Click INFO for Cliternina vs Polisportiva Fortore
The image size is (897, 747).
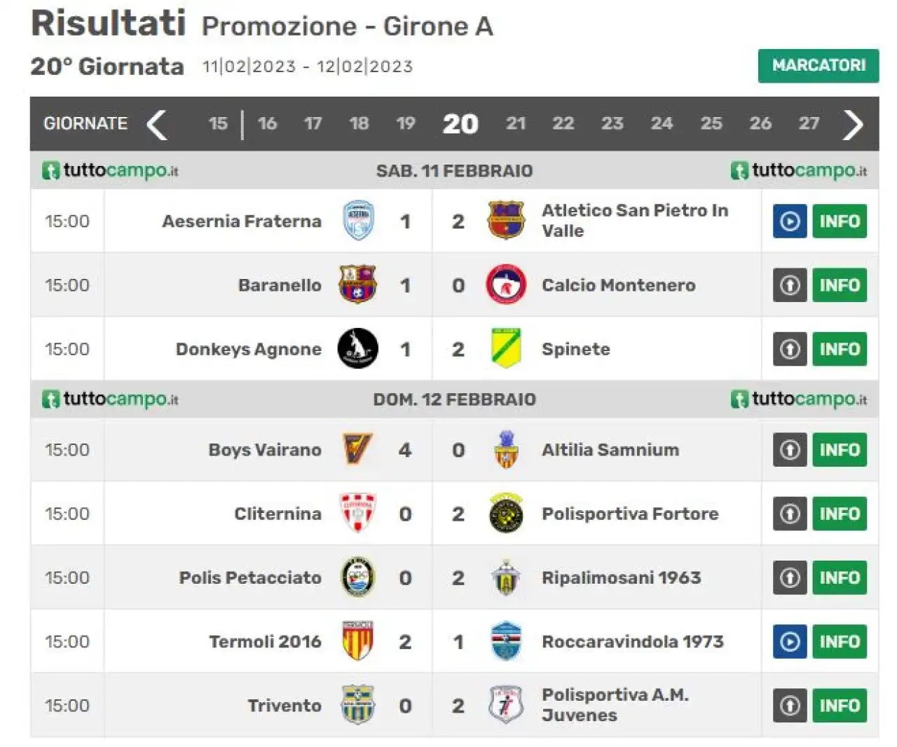(x=840, y=514)
